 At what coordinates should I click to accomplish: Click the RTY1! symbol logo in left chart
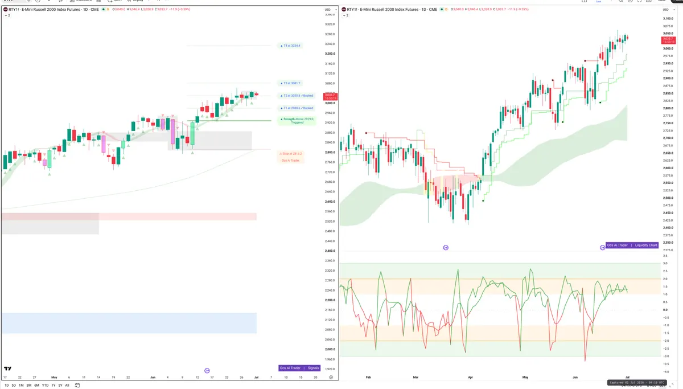pyautogui.click(x=6, y=9)
